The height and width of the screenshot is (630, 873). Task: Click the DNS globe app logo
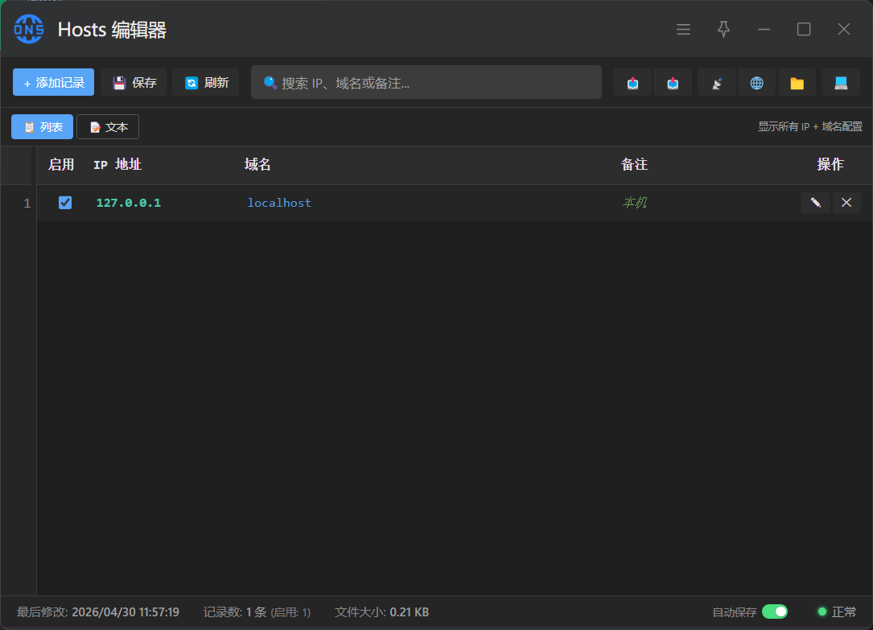pos(29,29)
